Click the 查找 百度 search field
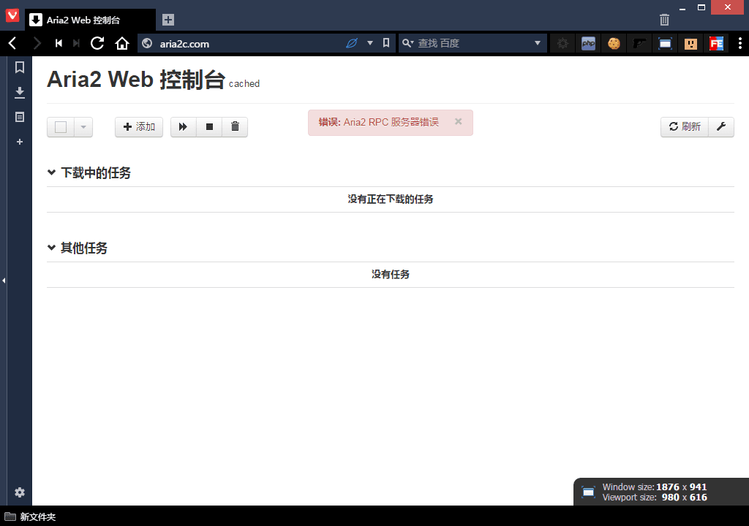This screenshot has height=526, width=749. [473, 43]
